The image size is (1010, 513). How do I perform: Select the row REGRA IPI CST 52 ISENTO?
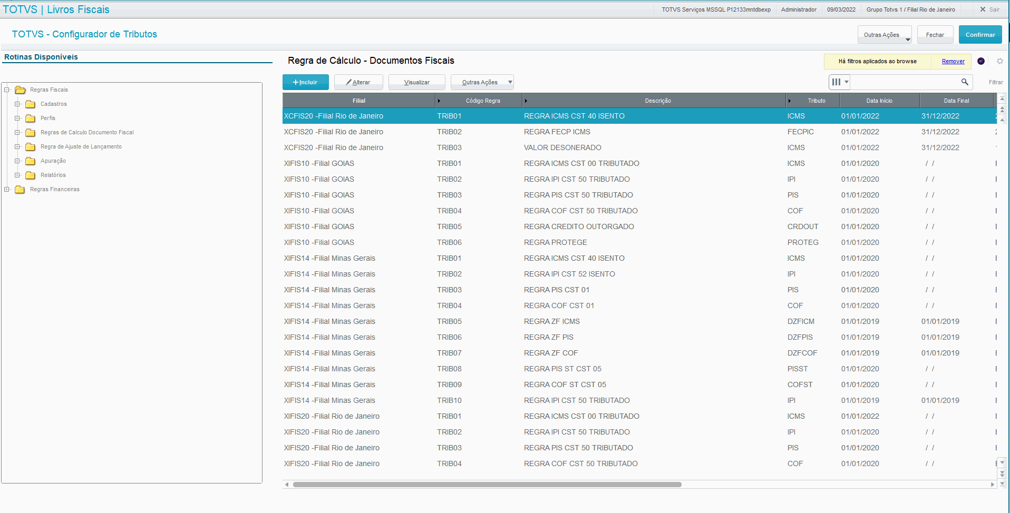[639, 274]
